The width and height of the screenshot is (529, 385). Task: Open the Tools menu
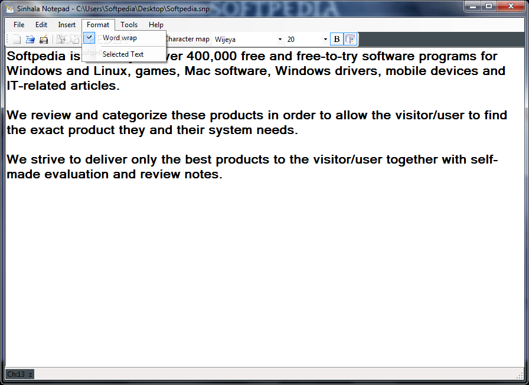[129, 25]
